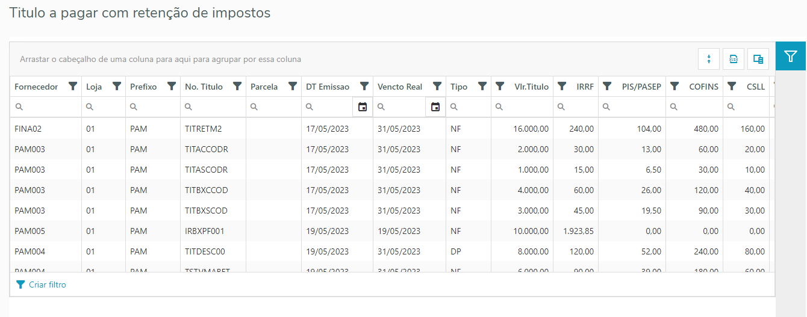Click the Tipo column filter funnel
Viewport: 807px width, 317px height.
pyautogui.click(x=482, y=87)
